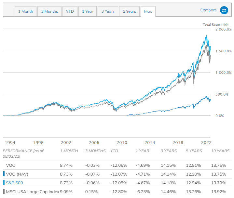Screen dimensions: 234x198
Task: Click VOO 5 years value 12.91%
Action: click(x=193, y=165)
